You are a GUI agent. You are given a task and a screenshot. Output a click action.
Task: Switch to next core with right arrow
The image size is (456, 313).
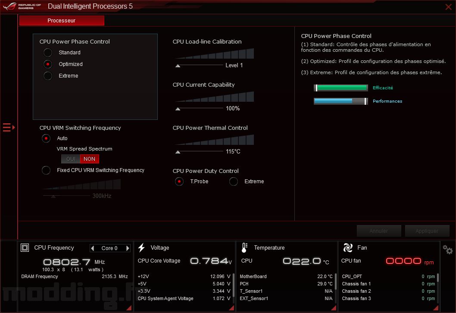point(128,248)
